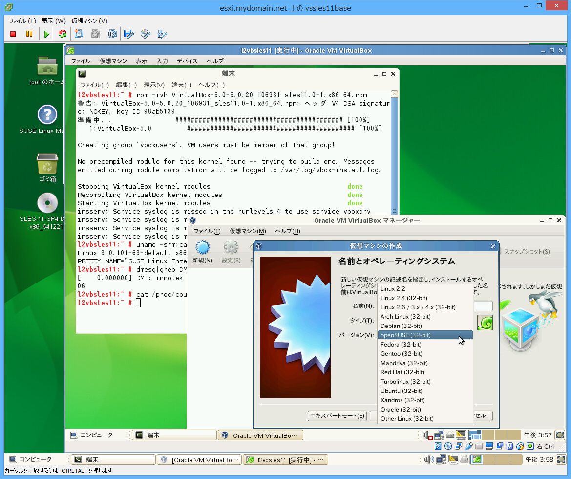Click the red power off button in vSphere toolbar

13,34
